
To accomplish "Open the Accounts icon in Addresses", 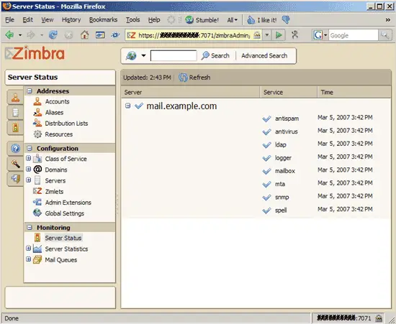I will pos(37,101).
